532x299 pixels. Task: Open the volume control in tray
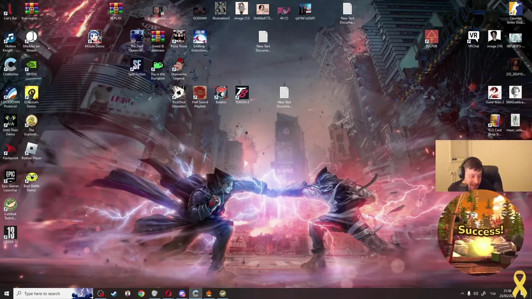(476, 294)
